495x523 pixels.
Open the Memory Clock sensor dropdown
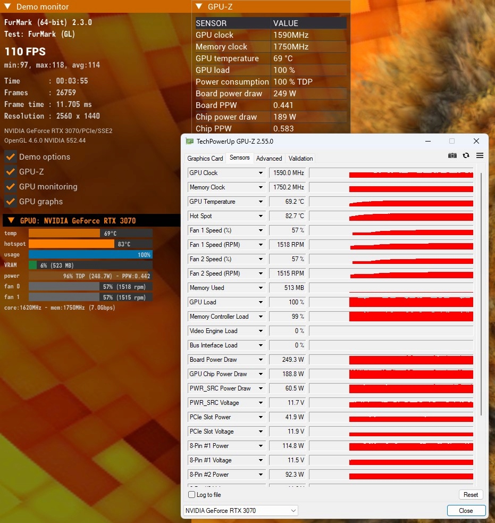point(261,187)
